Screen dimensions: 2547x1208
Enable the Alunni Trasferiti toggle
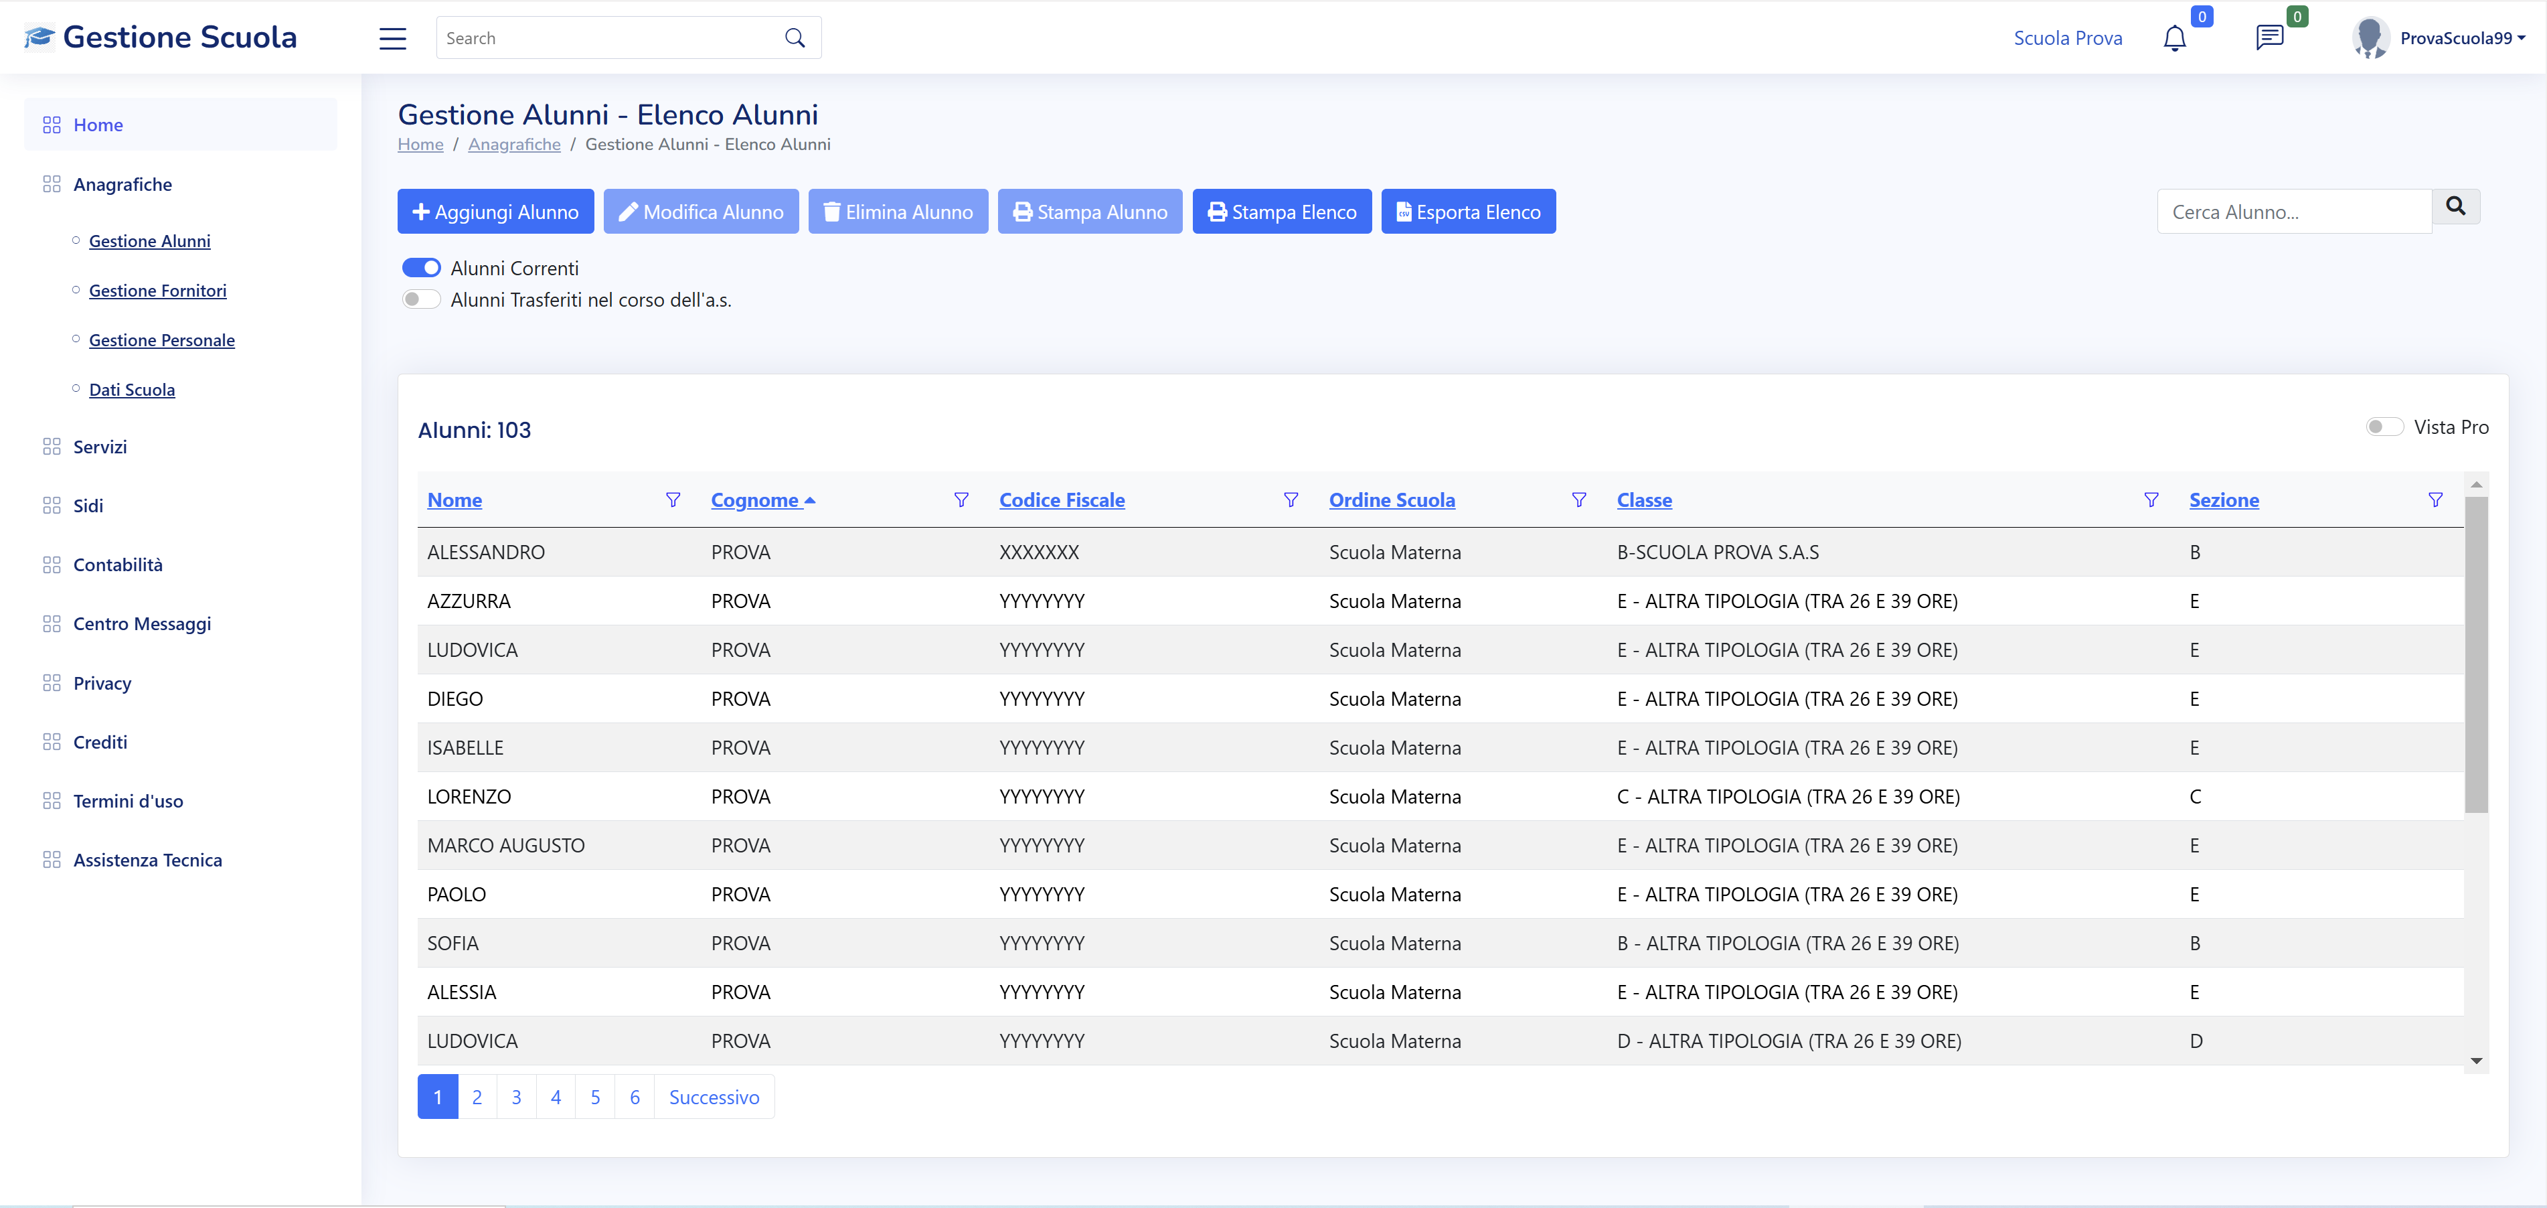tap(421, 300)
